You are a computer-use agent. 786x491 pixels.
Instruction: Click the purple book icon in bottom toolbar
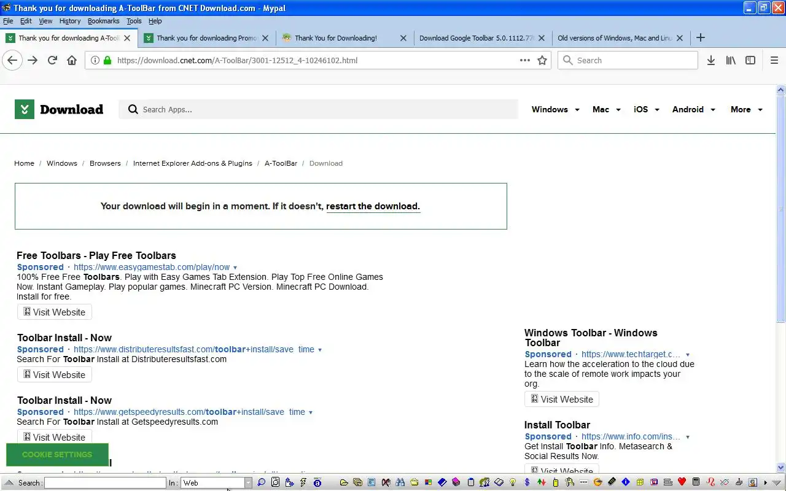(456, 482)
